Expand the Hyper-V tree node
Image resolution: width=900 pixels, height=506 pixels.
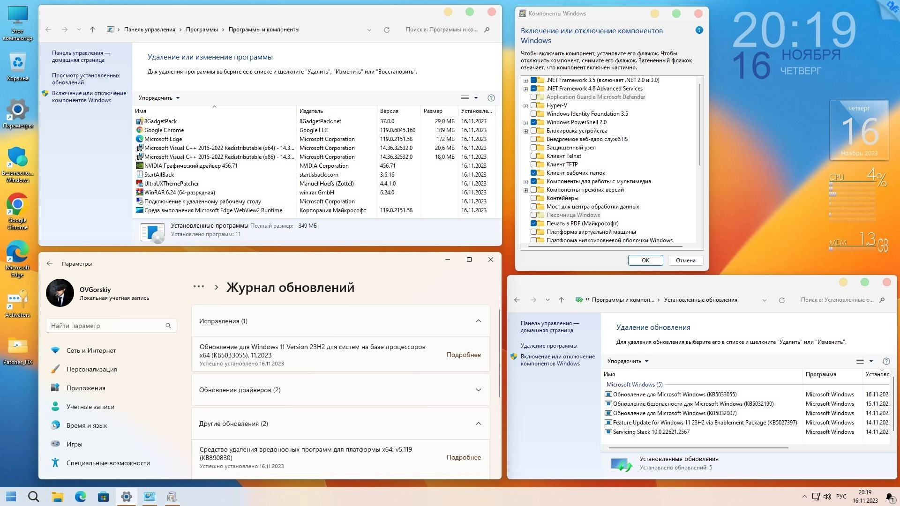pos(525,106)
